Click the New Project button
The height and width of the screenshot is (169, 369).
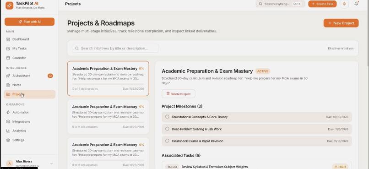[341, 23]
